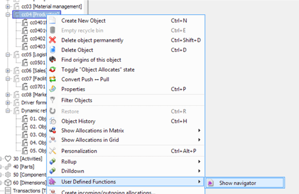Select the 05. Obj tree item

point(38,150)
